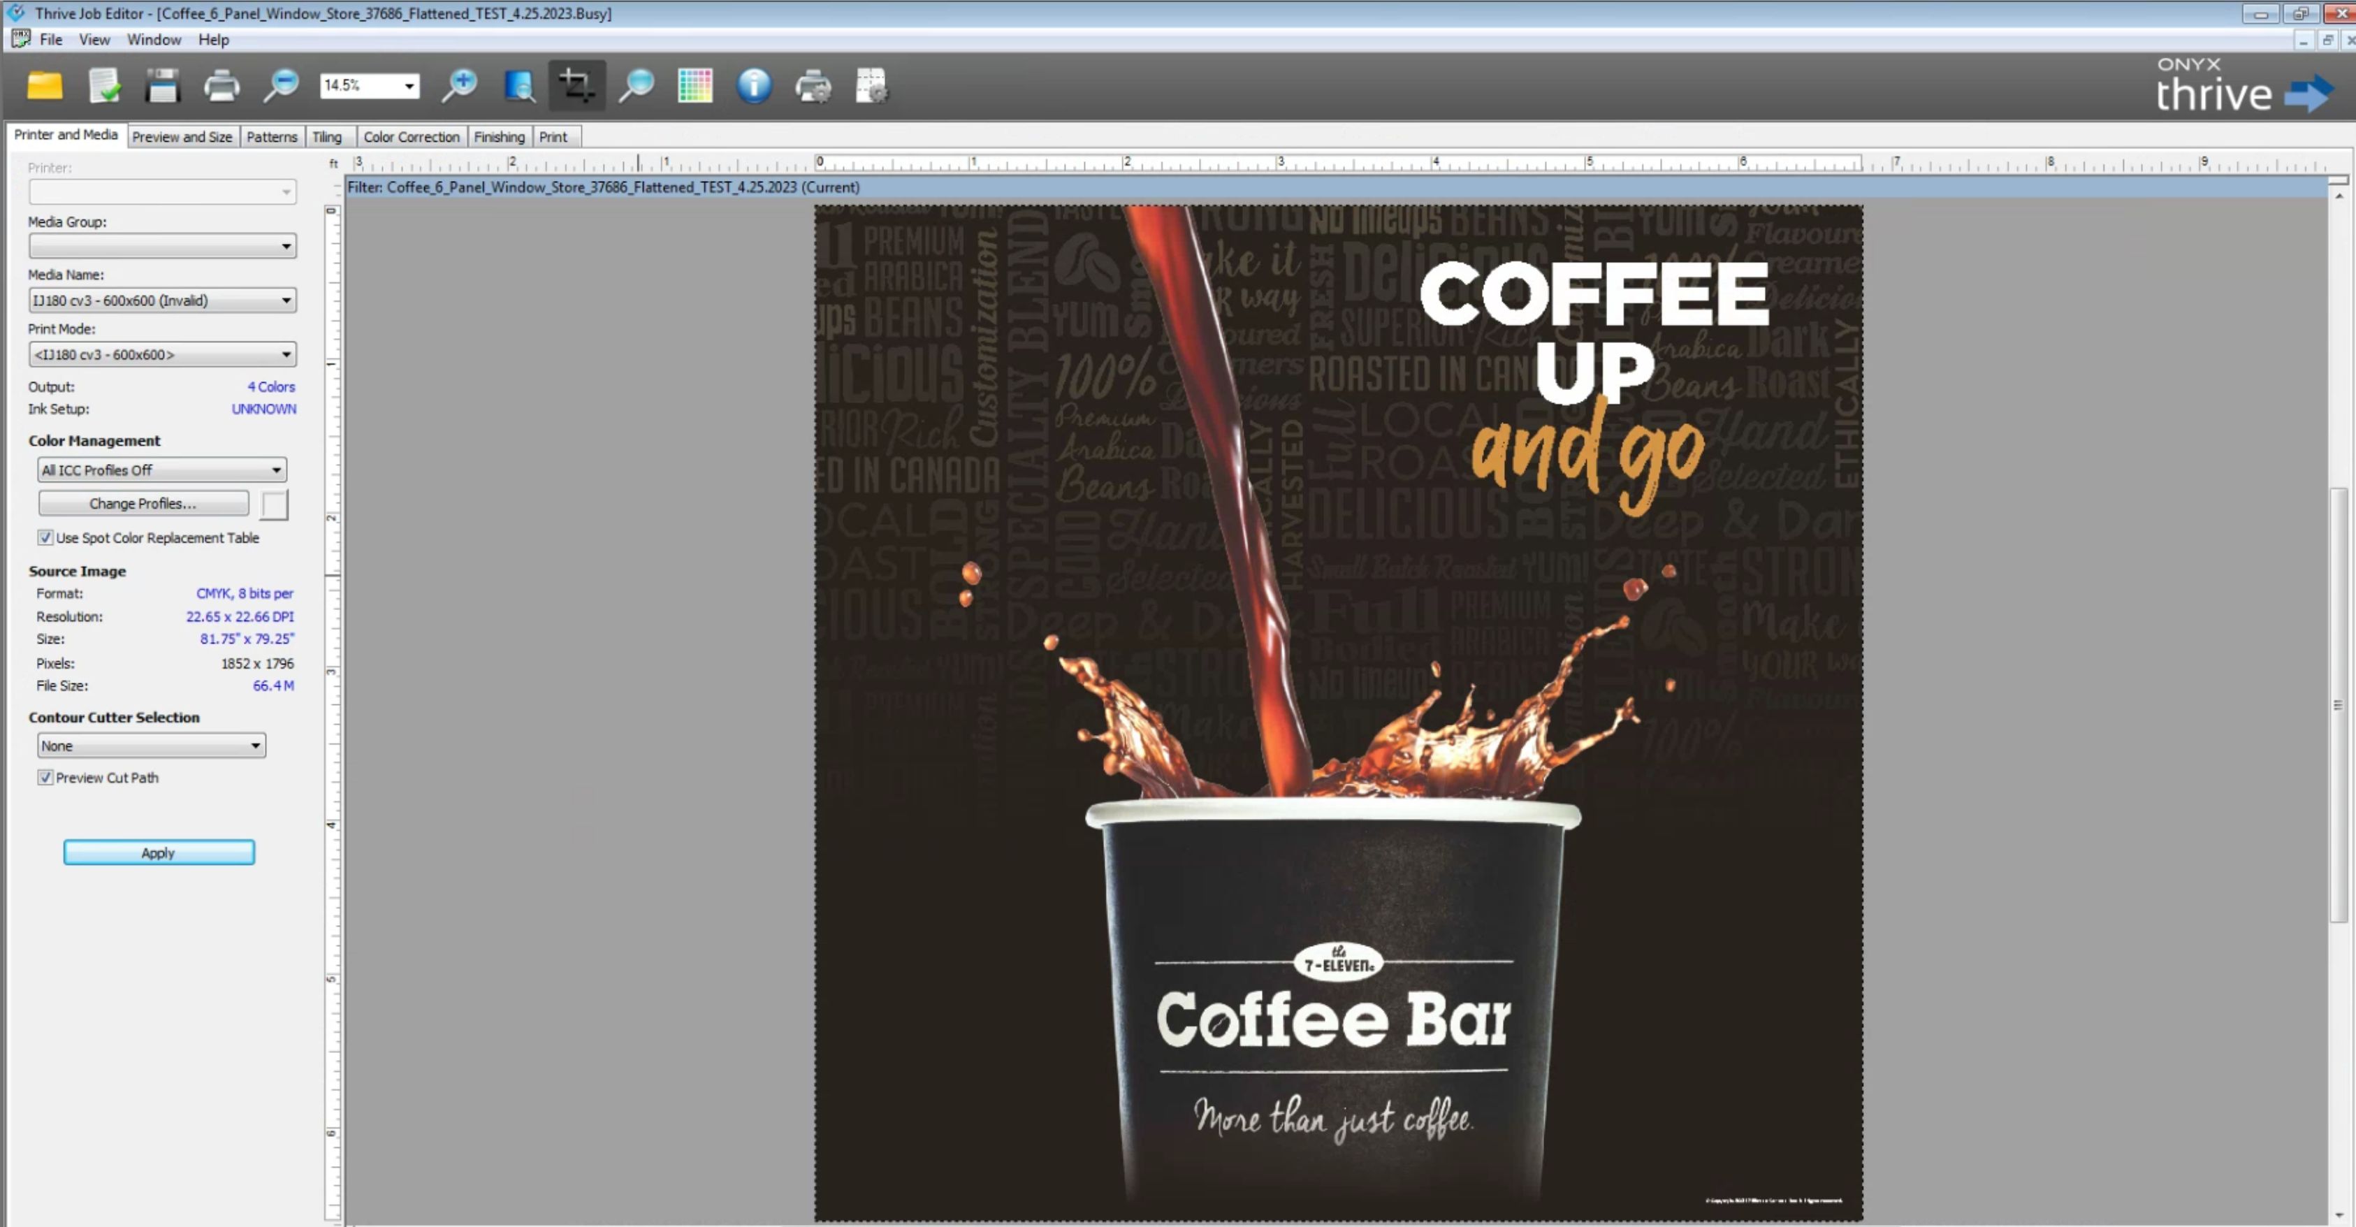Click the scroll up arrow of preview
The height and width of the screenshot is (1227, 2356).
click(x=2339, y=196)
